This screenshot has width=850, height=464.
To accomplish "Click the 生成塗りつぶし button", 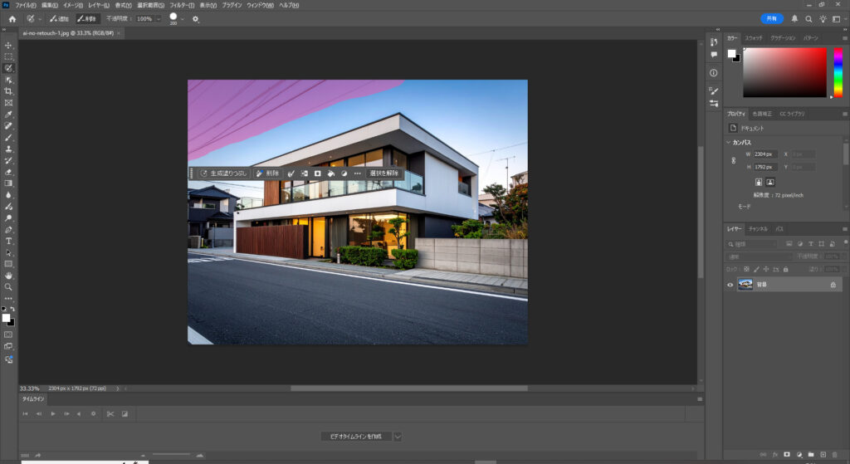I will 224,173.
